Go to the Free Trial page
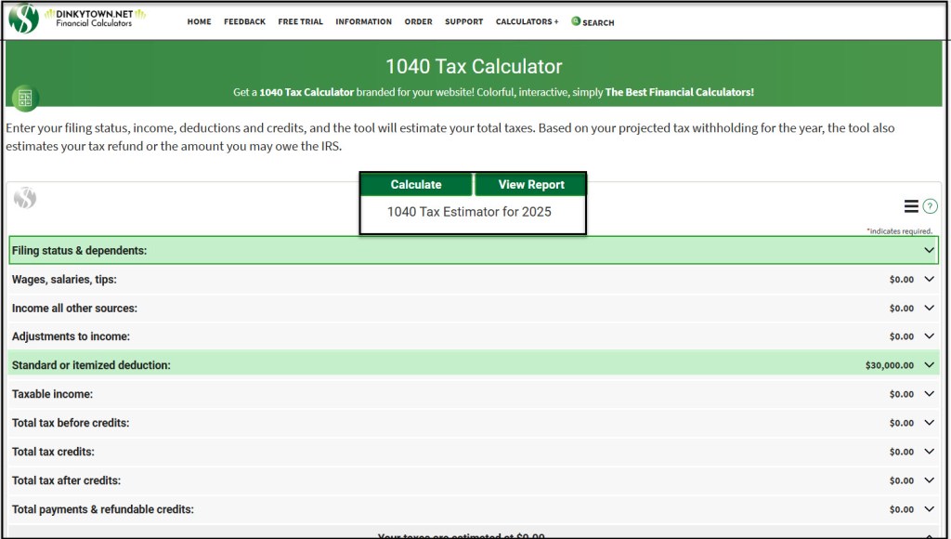Viewport: 951px width, 539px height. (x=300, y=21)
